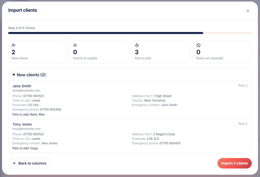260x177 pixels.
Task: Click address 1 High Street
Action: coord(162,96)
